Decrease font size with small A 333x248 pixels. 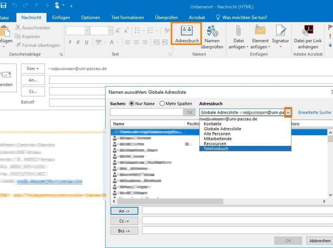tap(126, 31)
